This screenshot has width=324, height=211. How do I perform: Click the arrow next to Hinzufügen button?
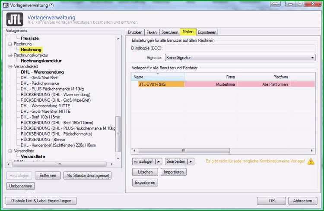click(159, 161)
